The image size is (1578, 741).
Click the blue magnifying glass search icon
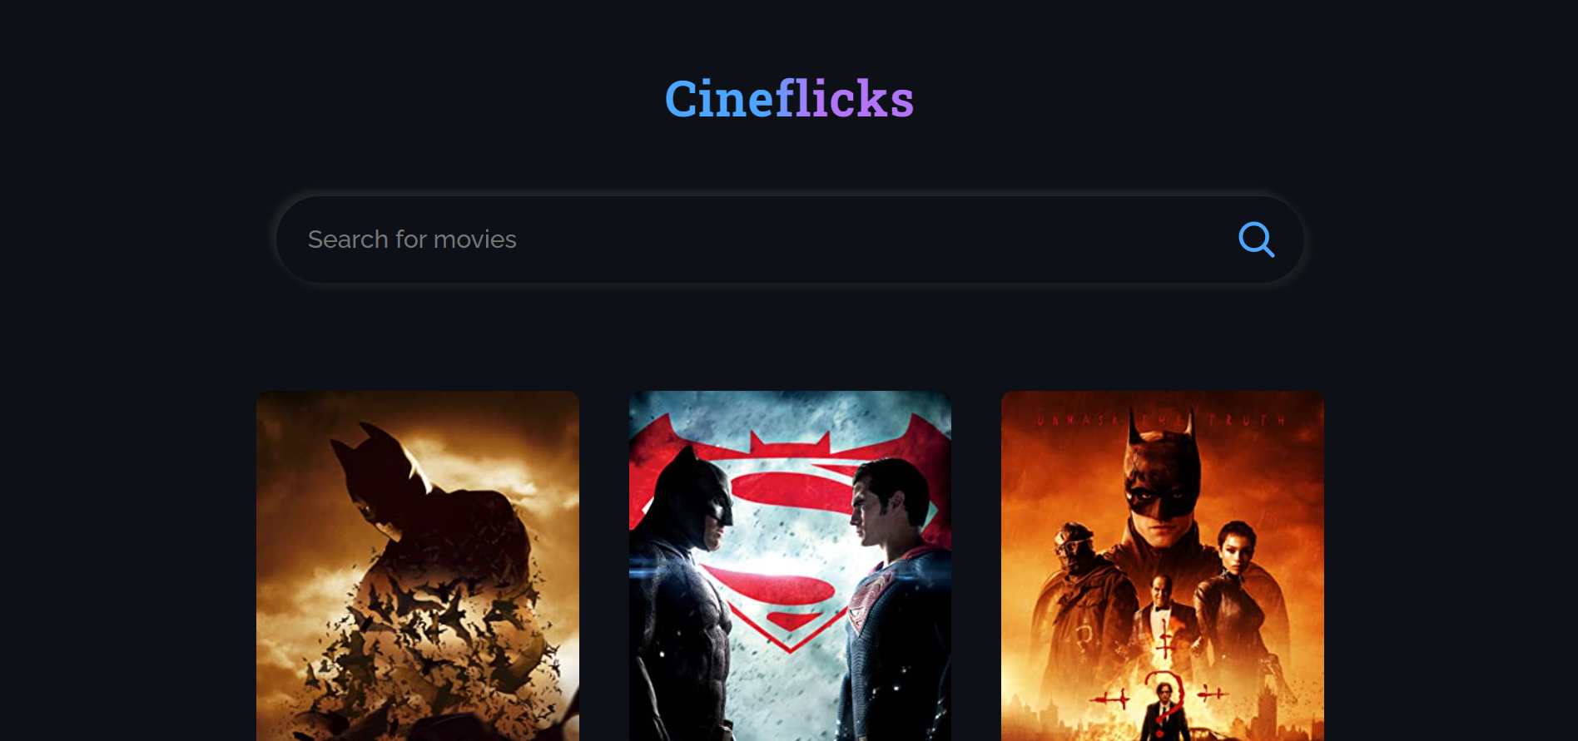(x=1256, y=240)
